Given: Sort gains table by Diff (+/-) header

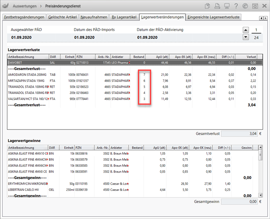Looking at the screenshot, I should pyautogui.click(x=222, y=148).
